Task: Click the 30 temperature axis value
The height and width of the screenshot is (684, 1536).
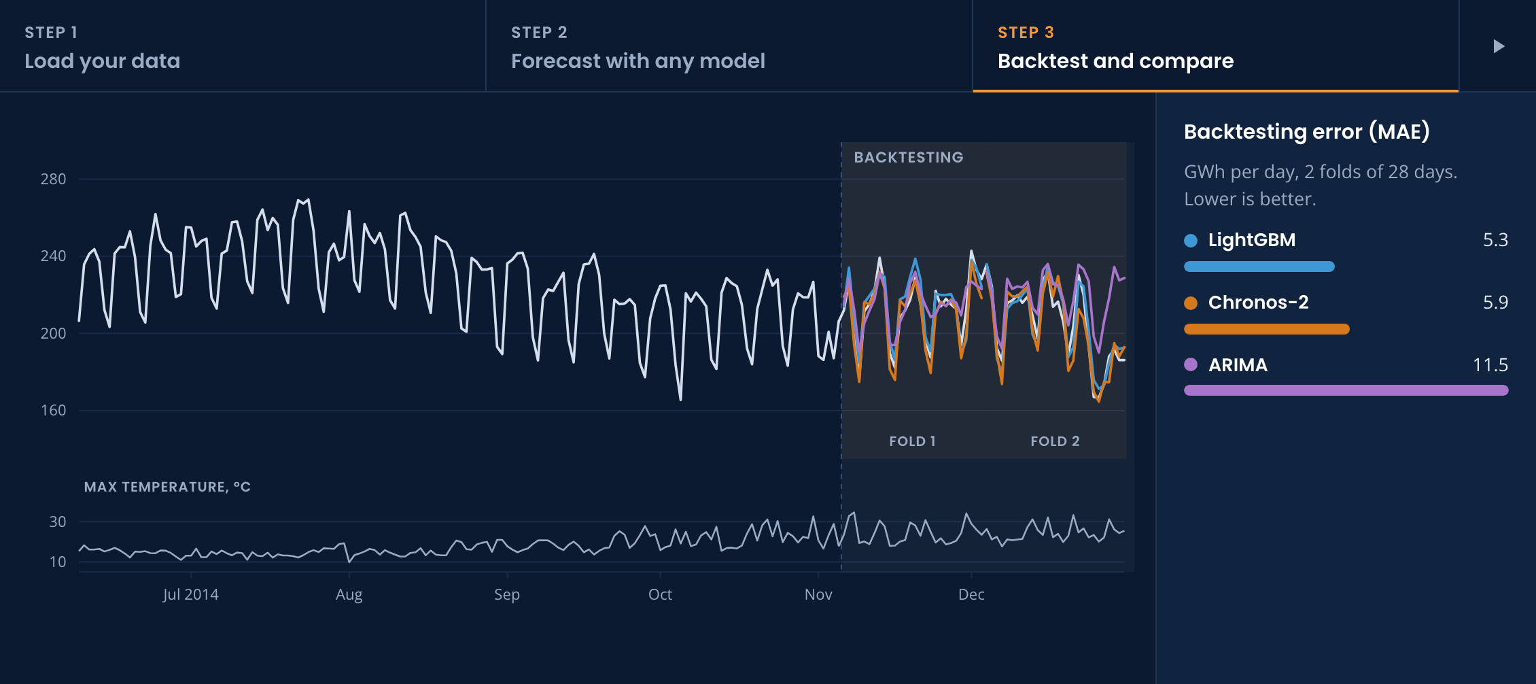Action: point(58,522)
